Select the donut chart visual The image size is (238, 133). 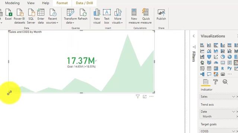point(229,57)
